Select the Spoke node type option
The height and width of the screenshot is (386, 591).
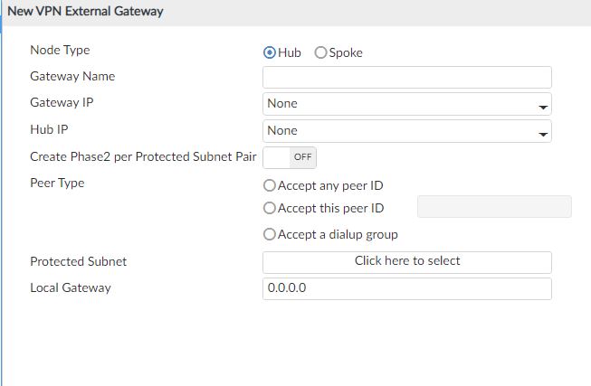pos(320,53)
